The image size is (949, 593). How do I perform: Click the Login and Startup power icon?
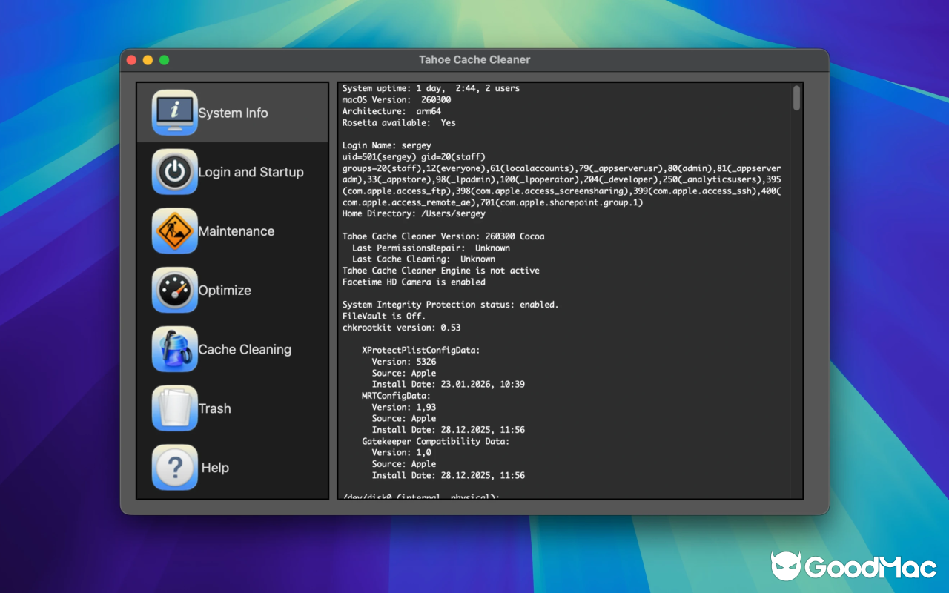(x=174, y=172)
